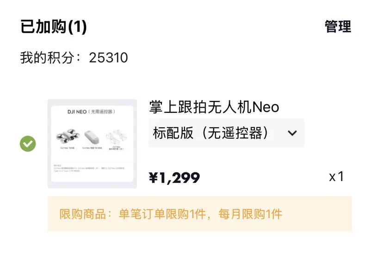The image size is (371, 278).
Task: Click the drone image in the thumbnail
Action: click(x=66, y=136)
